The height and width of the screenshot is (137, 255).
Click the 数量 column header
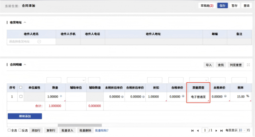55,88
